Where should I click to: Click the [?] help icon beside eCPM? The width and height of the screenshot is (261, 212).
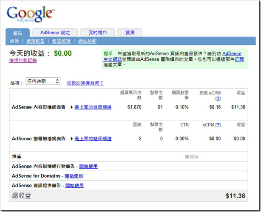pos(218,125)
